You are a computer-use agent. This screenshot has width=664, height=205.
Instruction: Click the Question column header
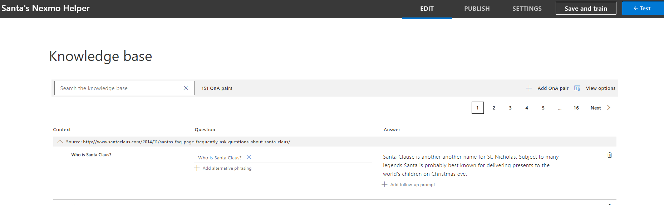205,129
